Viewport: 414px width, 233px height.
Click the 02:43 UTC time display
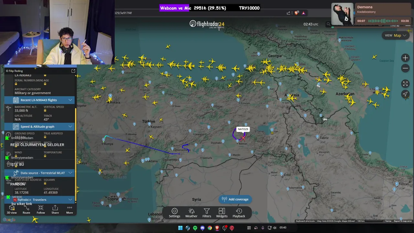311,24
